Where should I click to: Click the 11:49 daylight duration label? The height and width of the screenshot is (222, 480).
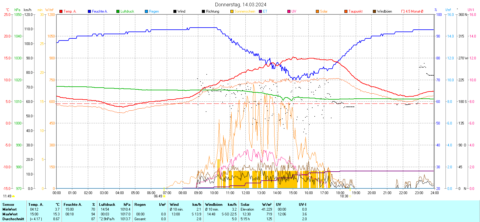[x=7, y=196]
